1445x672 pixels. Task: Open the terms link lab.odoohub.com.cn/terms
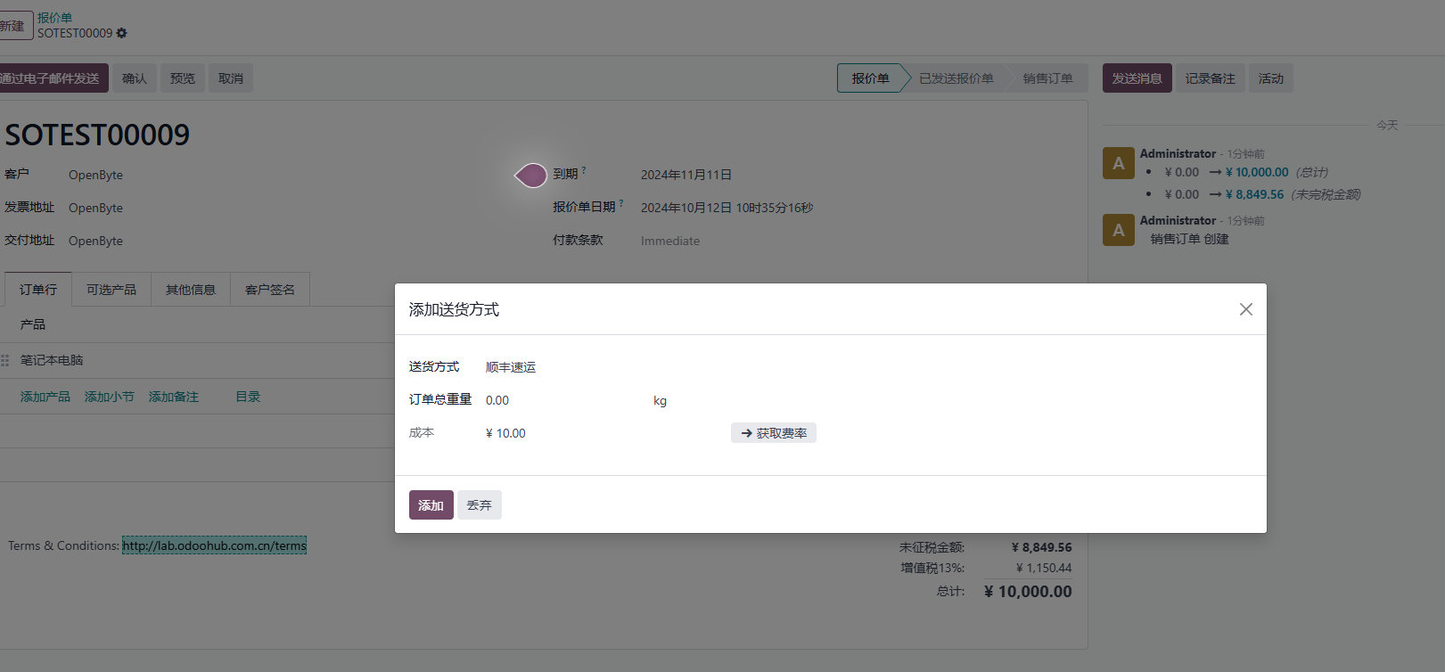tap(214, 545)
